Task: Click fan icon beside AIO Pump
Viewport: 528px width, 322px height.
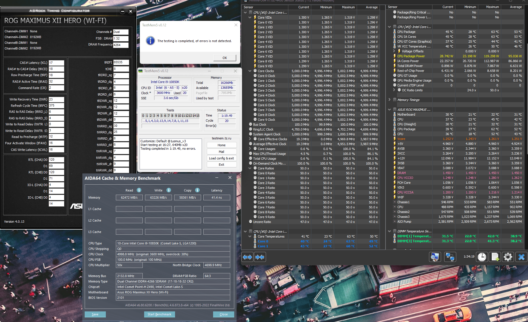Action: tap(395, 222)
